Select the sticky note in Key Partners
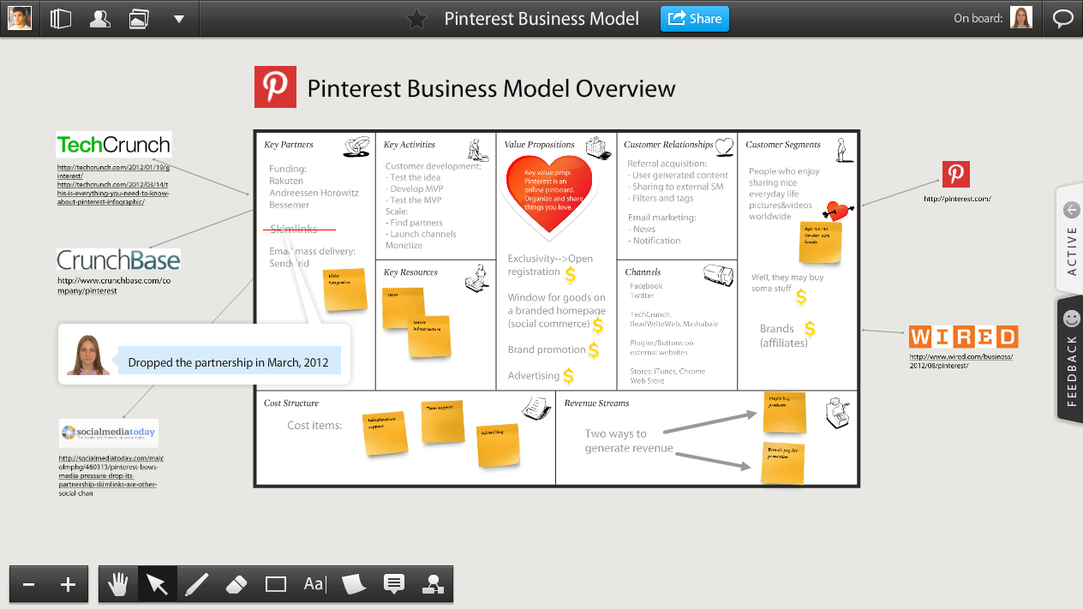Image resolution: width=1083 pixels, height=609 pixels. click(344, 290)
